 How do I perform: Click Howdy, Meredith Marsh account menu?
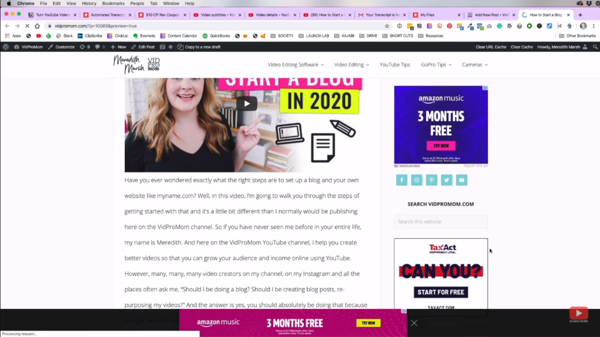click(x=562, y=47)
